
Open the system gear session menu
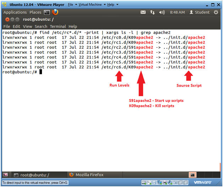pyautogui.click(x=216, y=12)
